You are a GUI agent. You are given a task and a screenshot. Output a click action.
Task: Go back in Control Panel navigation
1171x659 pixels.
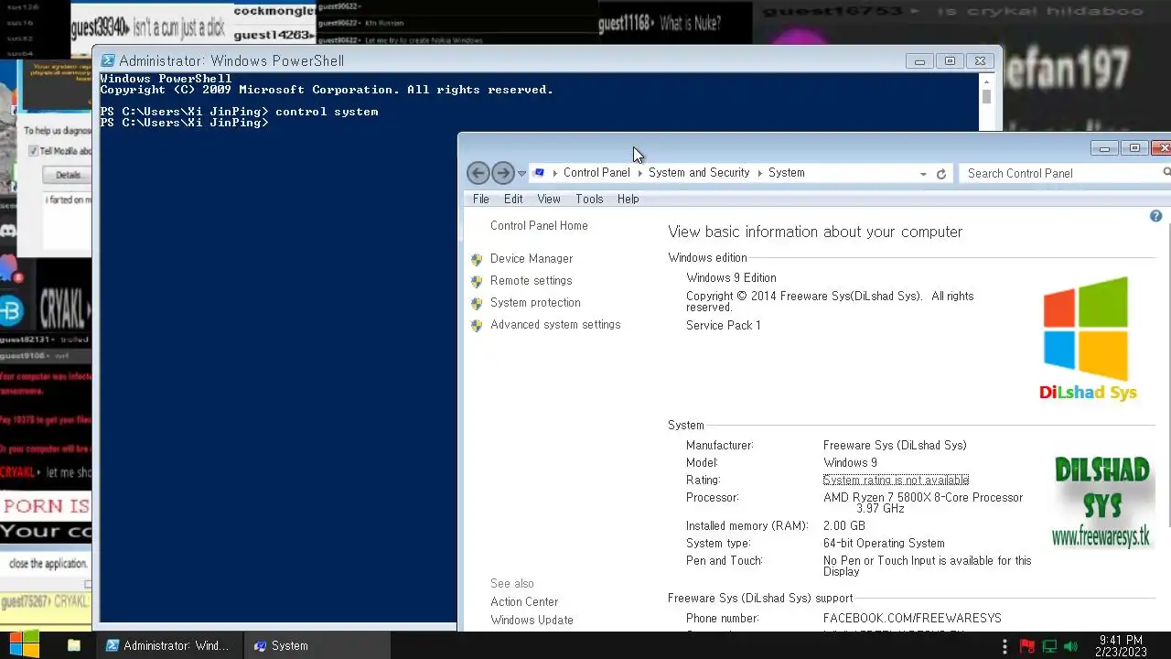click(x=478, y=173)
